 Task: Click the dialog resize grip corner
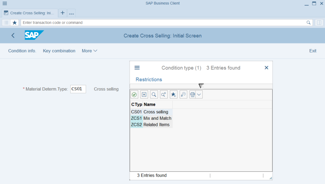pos(271,178)
